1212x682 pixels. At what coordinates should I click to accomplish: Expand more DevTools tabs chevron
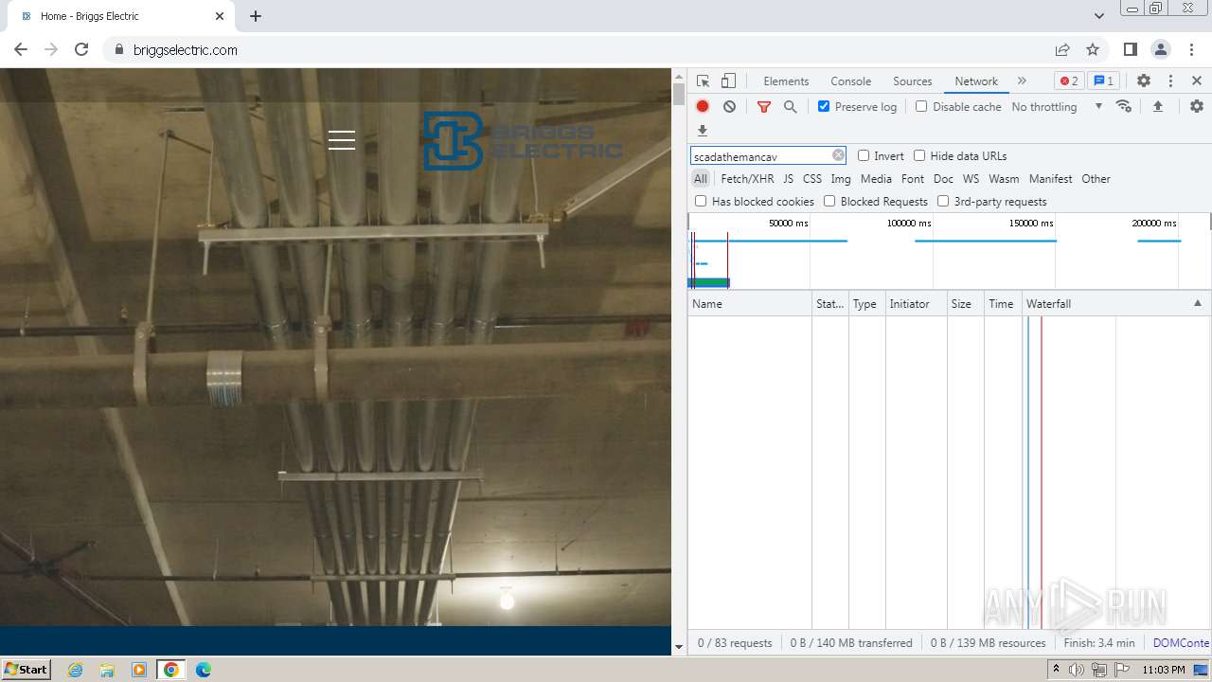coord(1022,81)
